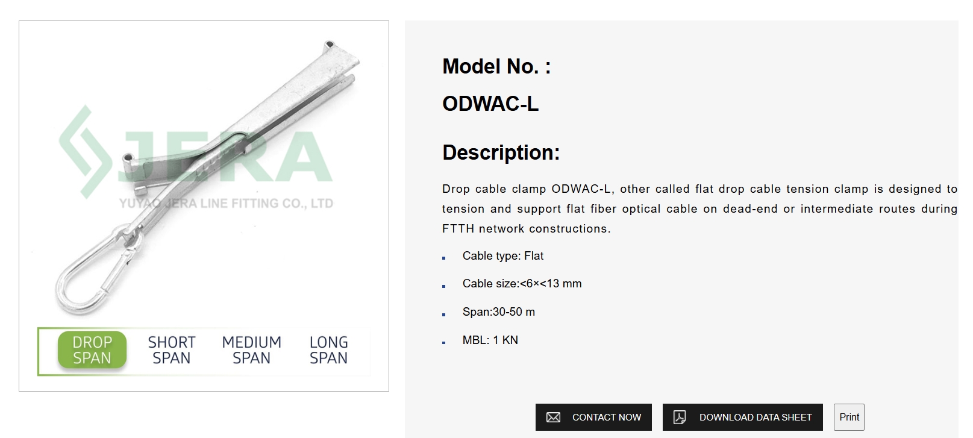Viewport: 973px width, 438px height.
Task: Click the Contact Now button
Action: tap(593, 417)
